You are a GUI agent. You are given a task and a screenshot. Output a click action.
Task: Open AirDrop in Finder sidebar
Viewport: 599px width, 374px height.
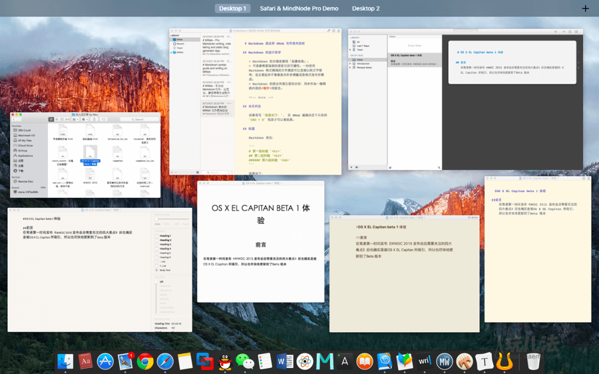(x=23, y=151)
